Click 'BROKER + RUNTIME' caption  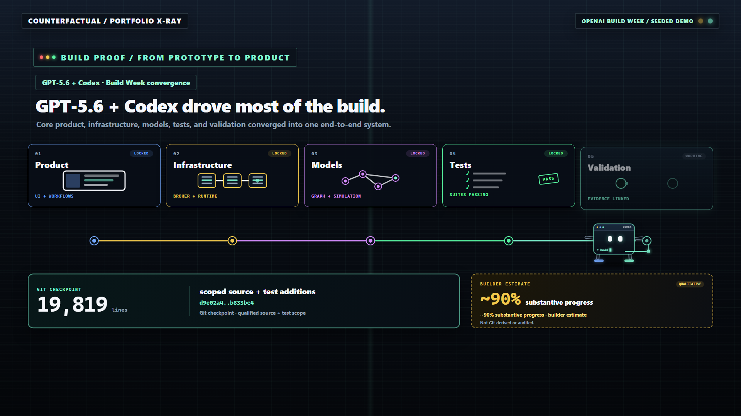coord(195,196)
